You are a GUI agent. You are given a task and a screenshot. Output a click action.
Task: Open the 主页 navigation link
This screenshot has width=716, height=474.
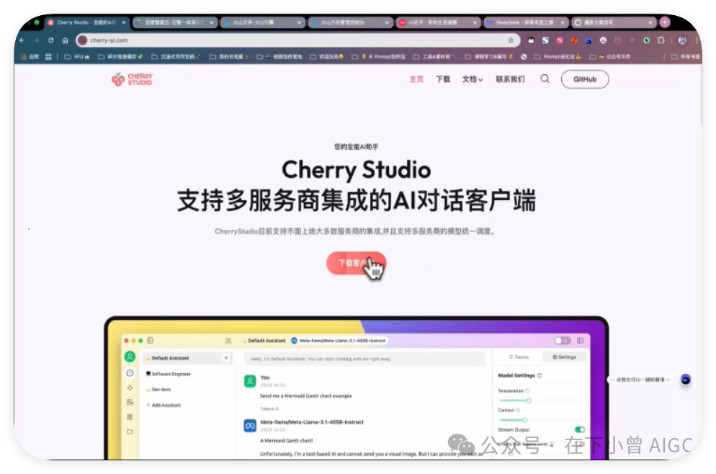(x=416, y=79)
